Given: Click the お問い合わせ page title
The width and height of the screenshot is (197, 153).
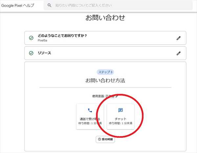Looking at the screenshot, I should (x=105, y=18).
